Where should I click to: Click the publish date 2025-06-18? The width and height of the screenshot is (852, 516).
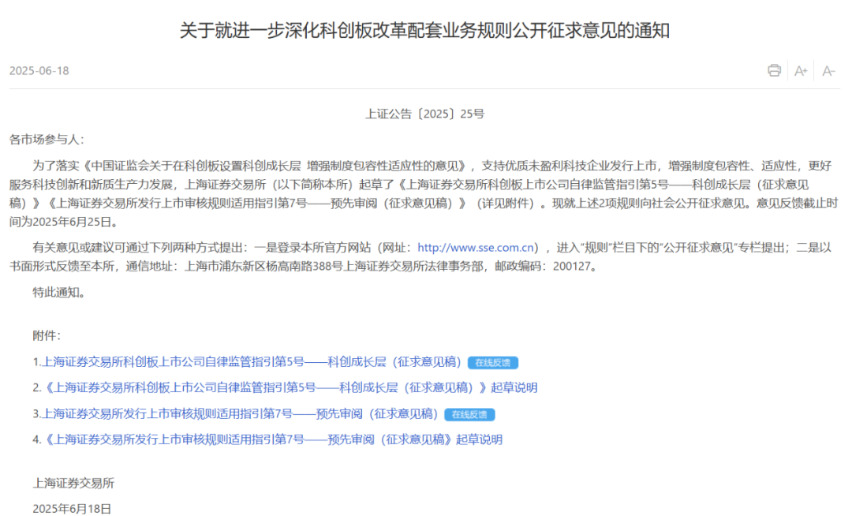coord(39,71)
